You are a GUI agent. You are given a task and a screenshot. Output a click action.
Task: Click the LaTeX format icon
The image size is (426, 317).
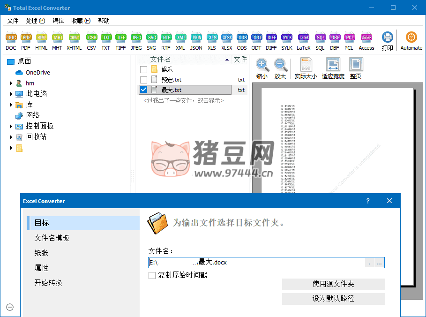click(x=303, y=38)
